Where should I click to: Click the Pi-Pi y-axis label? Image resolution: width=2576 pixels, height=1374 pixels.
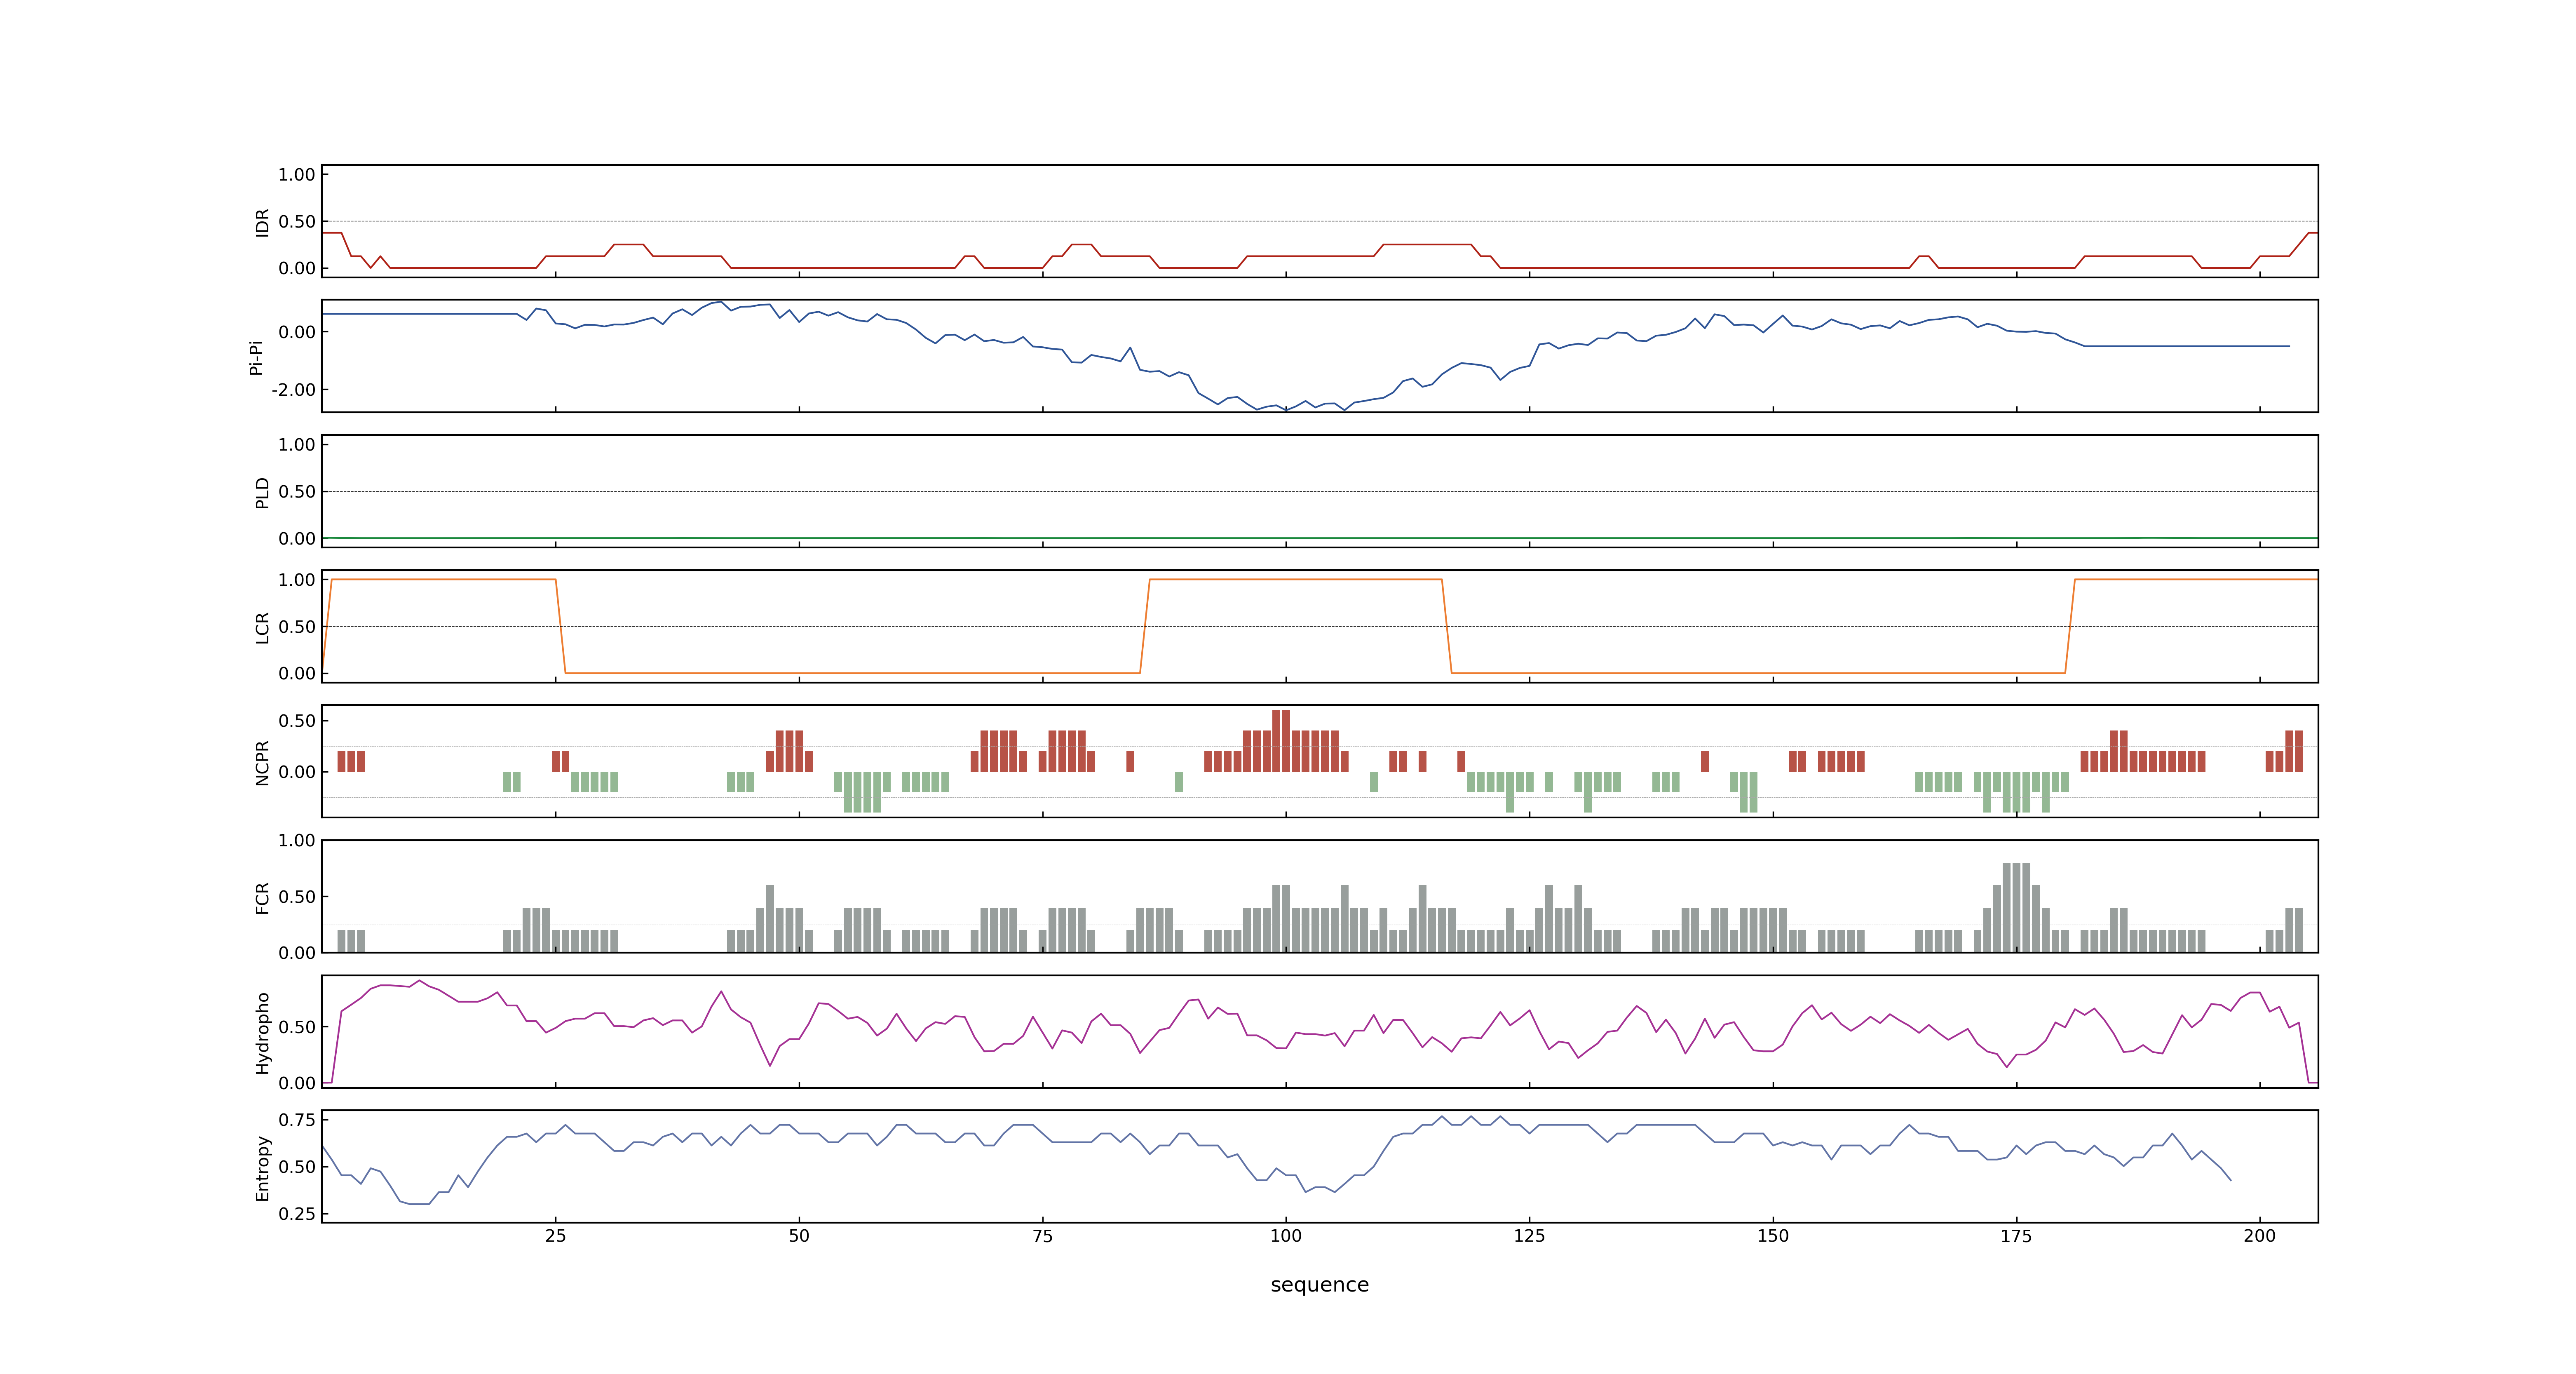point(256,357)
